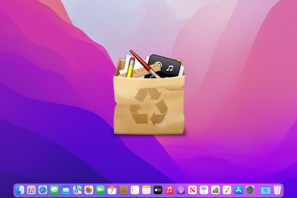Start FaceTime from the dock
This screenshot has width=297, height=198.
coord(100,190)
